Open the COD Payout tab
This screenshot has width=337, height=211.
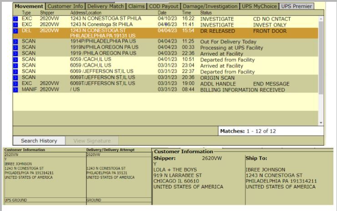click(x=164, y=6)
